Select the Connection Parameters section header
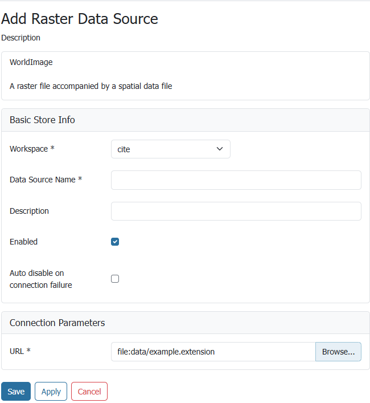Image resolution: width=370 pixels, height=403 pixels. point(57,323)
